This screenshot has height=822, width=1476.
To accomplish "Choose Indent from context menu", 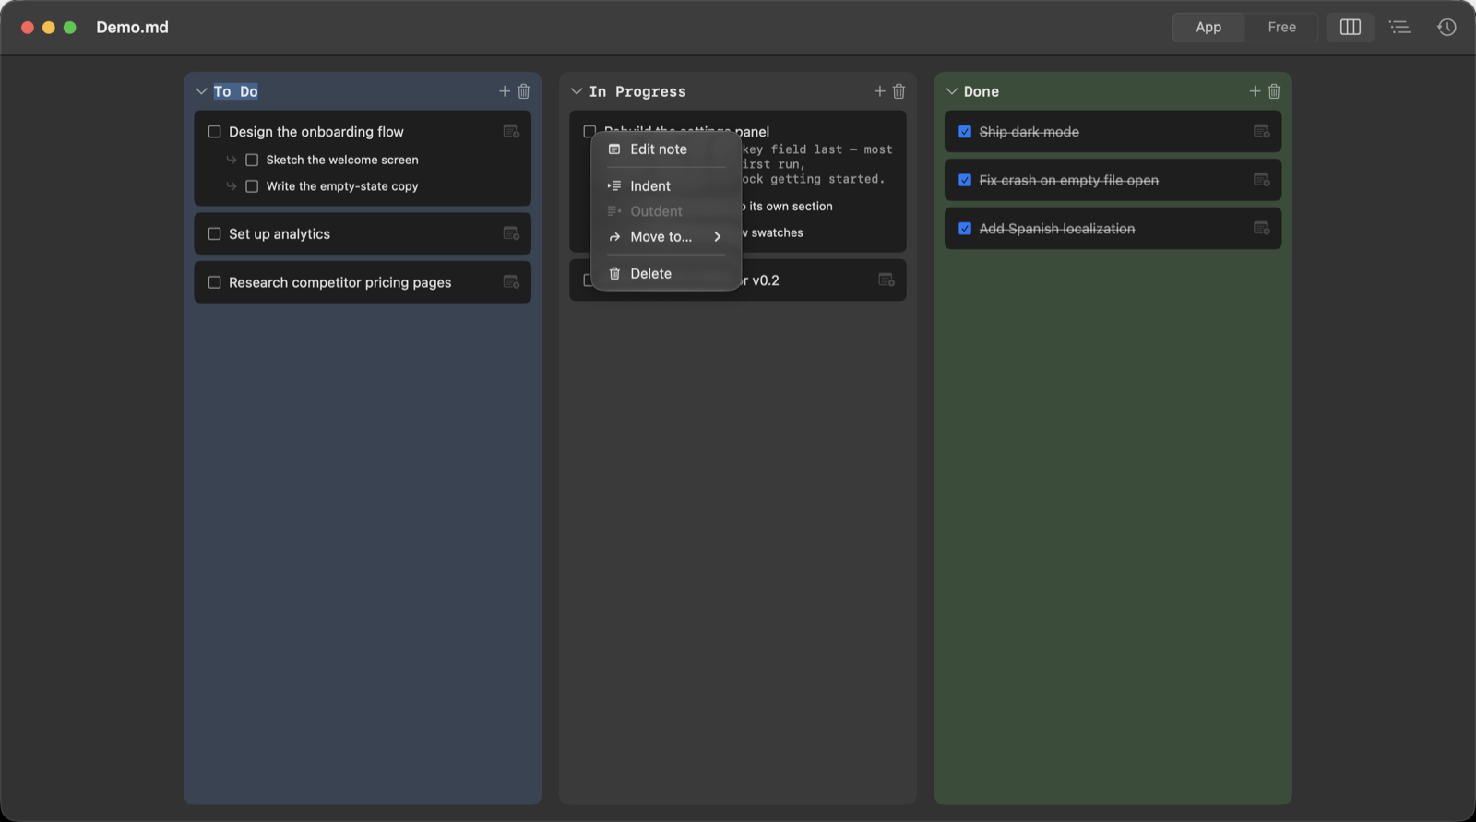I will (x=666, y=186).
